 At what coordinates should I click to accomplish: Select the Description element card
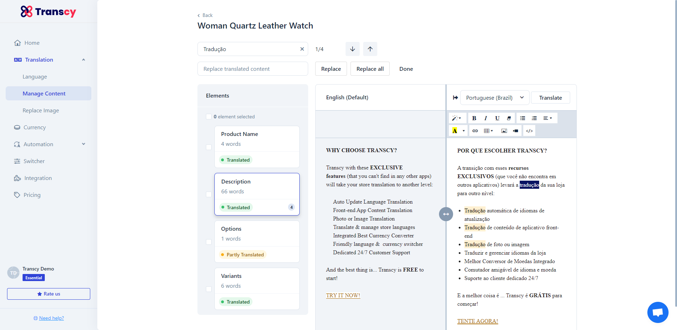point(257,194)
